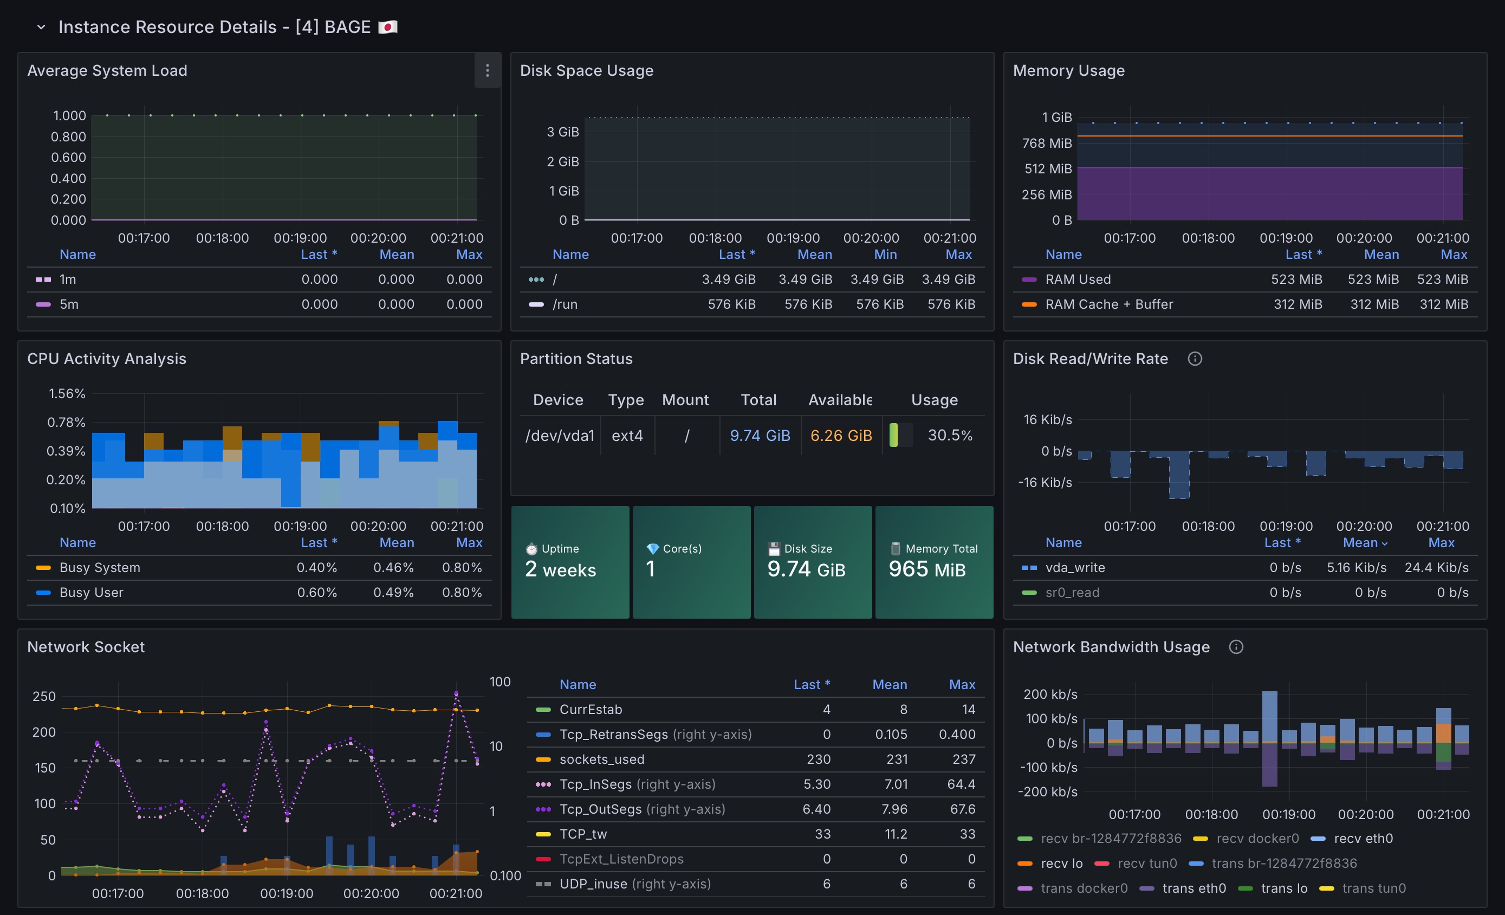This screenshot has height=915, width=1505.
Task: Open Disk Read/Write Rate info icon
Action: [x=1194, y=359]
